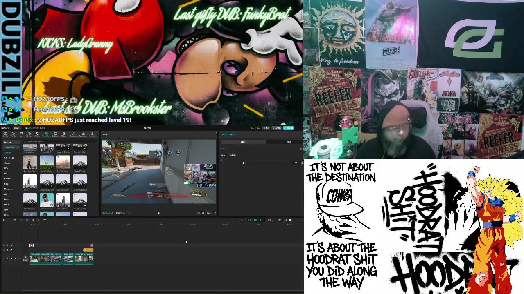The height and width of the screenshot is (294, 524).
Task: Select the Favorites category in sidebar
Action: 11,142
